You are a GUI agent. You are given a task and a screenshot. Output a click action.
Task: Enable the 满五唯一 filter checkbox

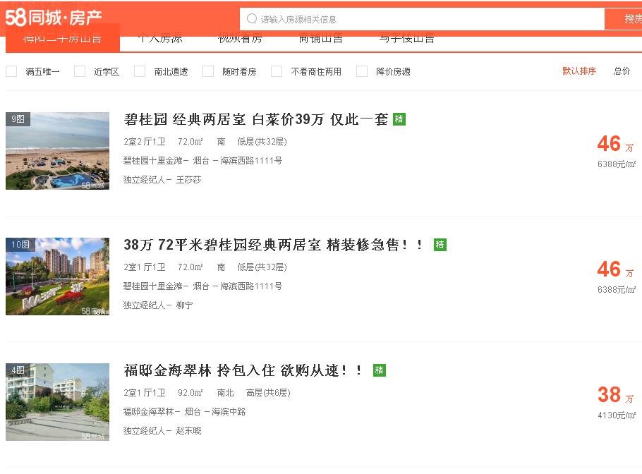11,71
